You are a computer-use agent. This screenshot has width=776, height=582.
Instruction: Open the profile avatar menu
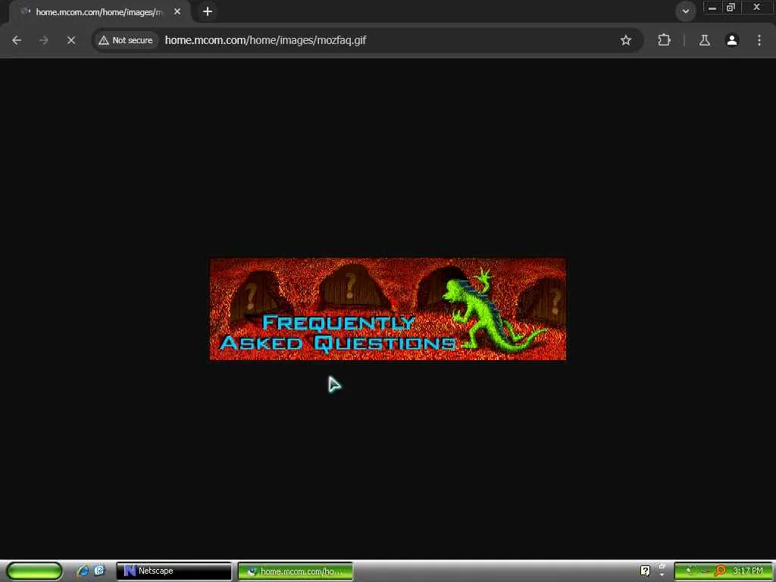pyautogui.click(x=732, y=40)
